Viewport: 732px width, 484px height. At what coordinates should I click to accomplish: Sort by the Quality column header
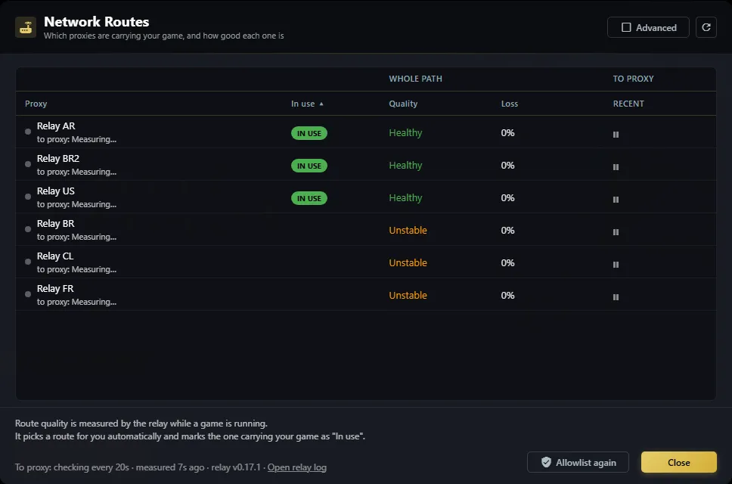pyautogui.click(x=403, y=104)
